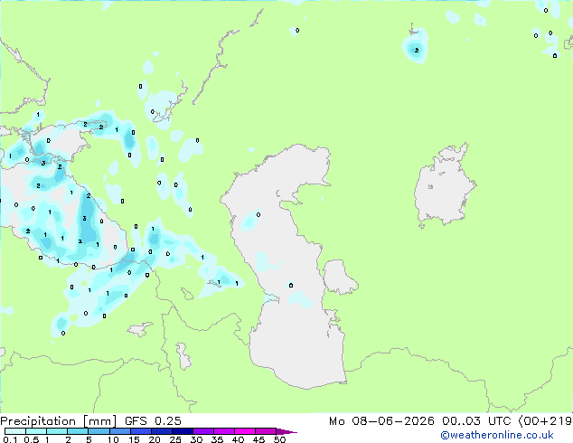The height and width of the screenshot is (443, 573).
Task: Click the legend scale label '50'
Action: [279, 439]
